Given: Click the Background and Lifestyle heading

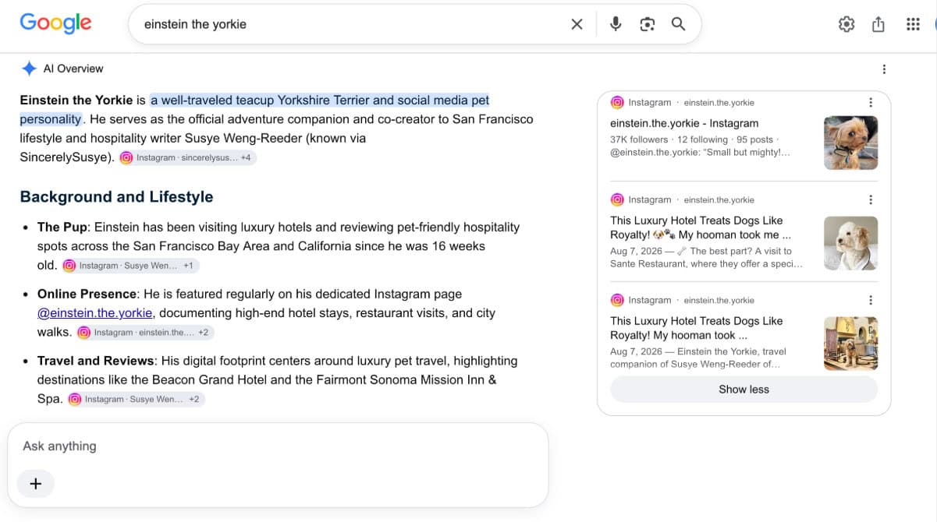Looking at the screenshot, I should coord(116,197).
